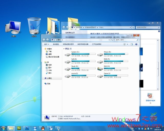Select the EMU (F:) drive icon
The width and height of the screenshot is (164, 131).
(x=100, y=62)
